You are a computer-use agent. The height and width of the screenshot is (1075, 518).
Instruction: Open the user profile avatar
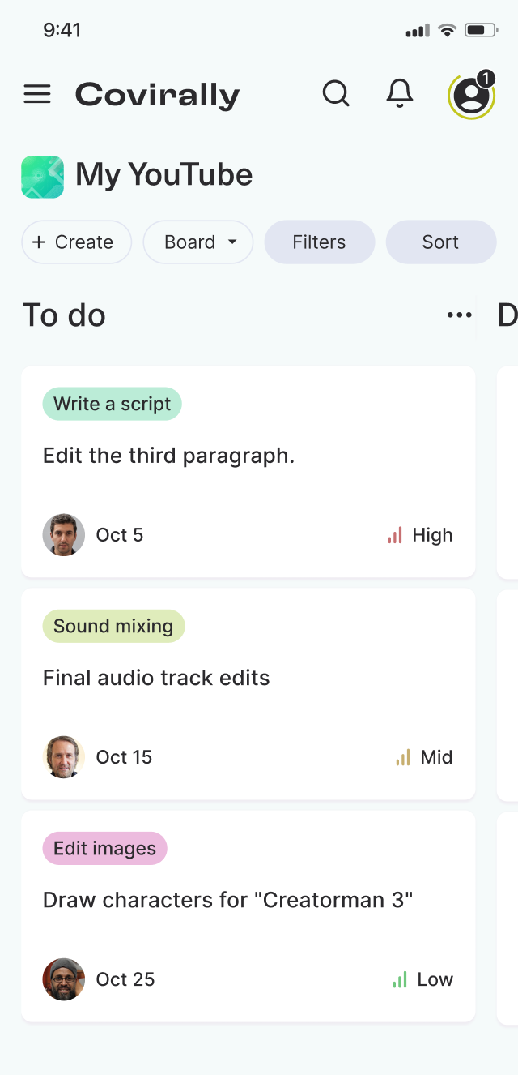(472, 95)
